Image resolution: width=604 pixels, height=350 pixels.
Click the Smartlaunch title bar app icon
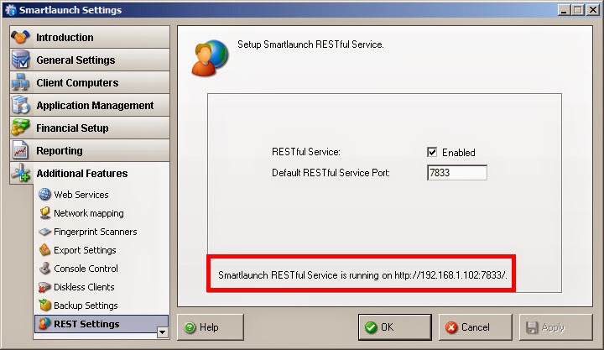(11, 9)
